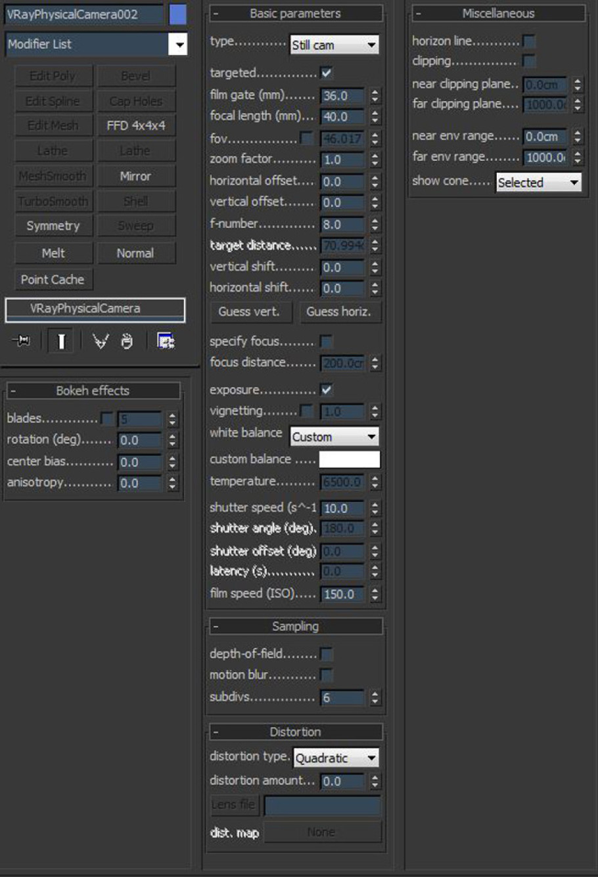The height and width of the screenshot is (877, 598).
Task: Collapse the Distortion rollout
Action: (296, 732)
